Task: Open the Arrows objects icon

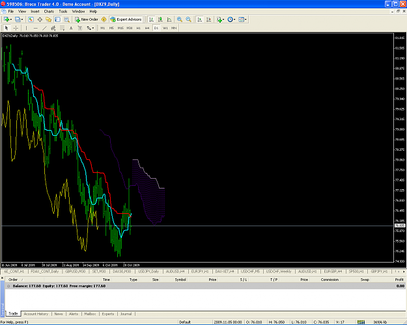Action: click(x=89, y=28)
